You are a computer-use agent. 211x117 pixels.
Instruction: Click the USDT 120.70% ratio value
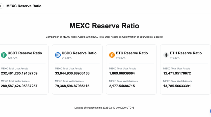[12, 57]
